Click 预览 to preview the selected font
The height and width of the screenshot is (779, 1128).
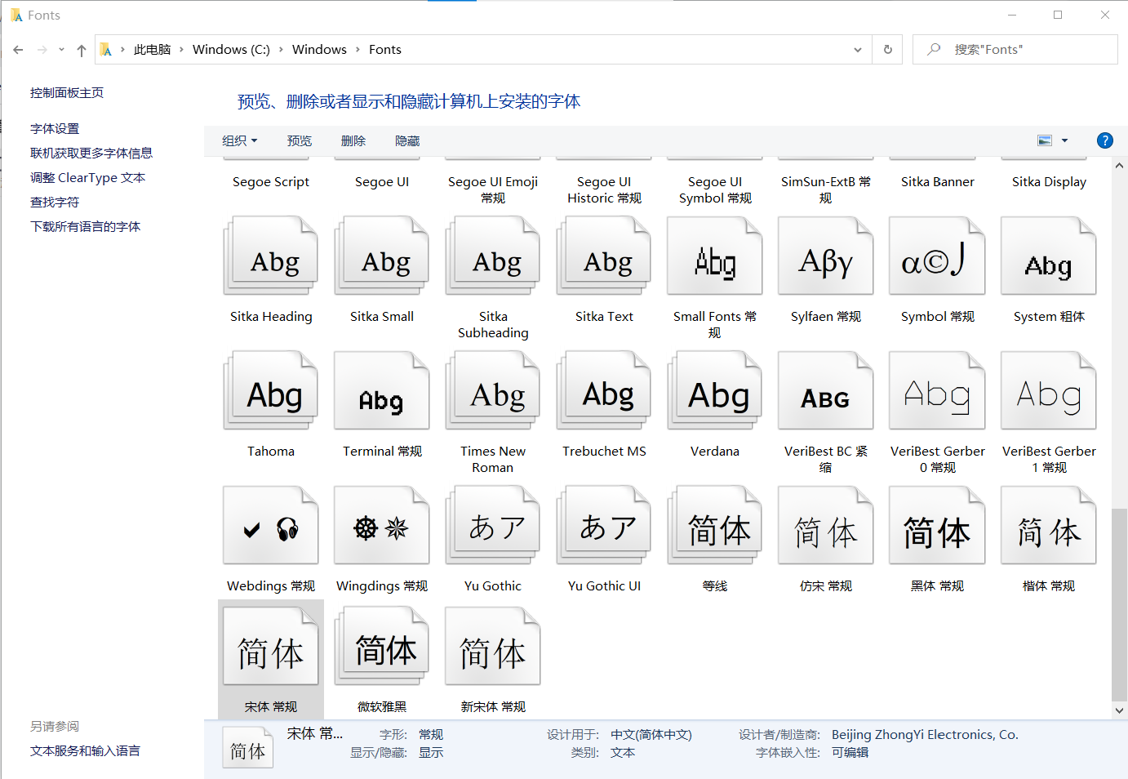(x=299, y=140)
